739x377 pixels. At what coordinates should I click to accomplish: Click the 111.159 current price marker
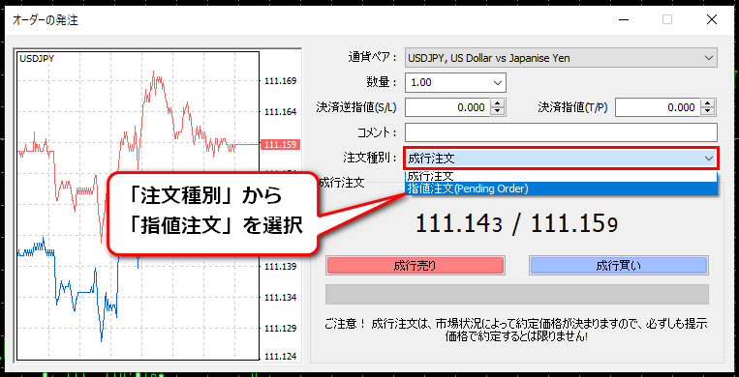click(x=281, y=144)
